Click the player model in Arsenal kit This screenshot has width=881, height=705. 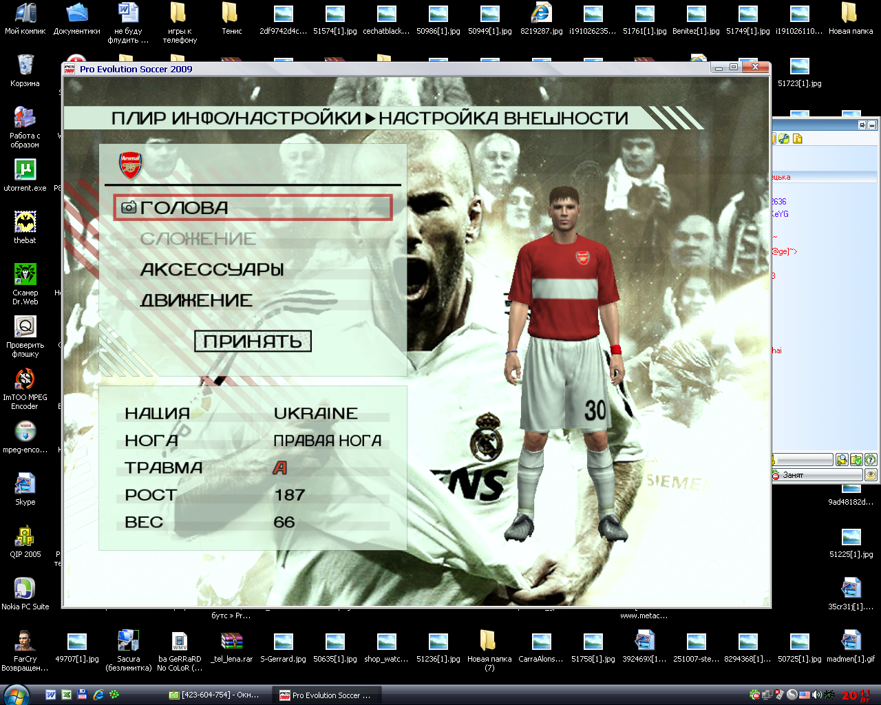coord(564,364)
